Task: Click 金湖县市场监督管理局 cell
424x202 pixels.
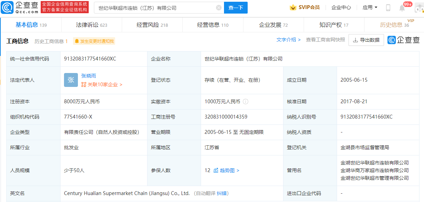Action: (x=365, y=147)
